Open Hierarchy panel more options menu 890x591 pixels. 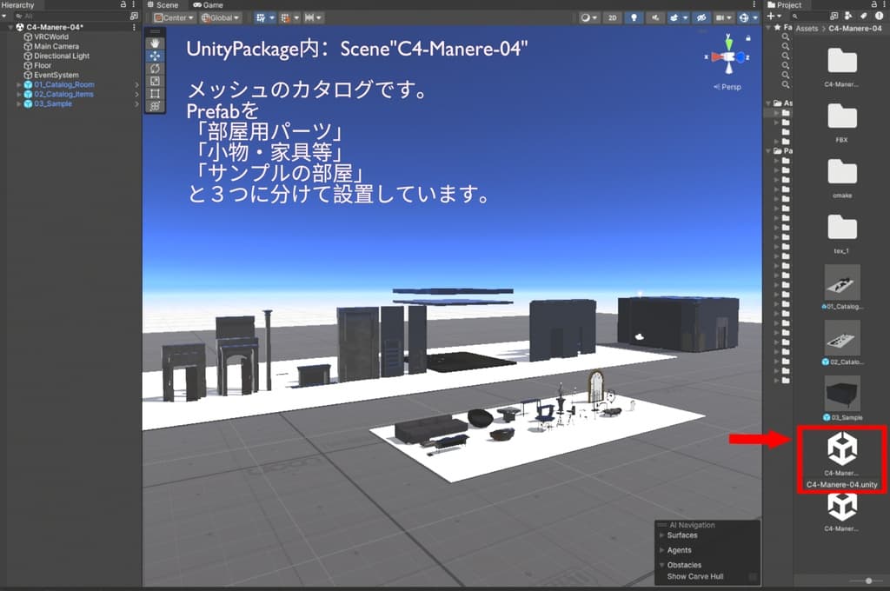pos(134,4)
